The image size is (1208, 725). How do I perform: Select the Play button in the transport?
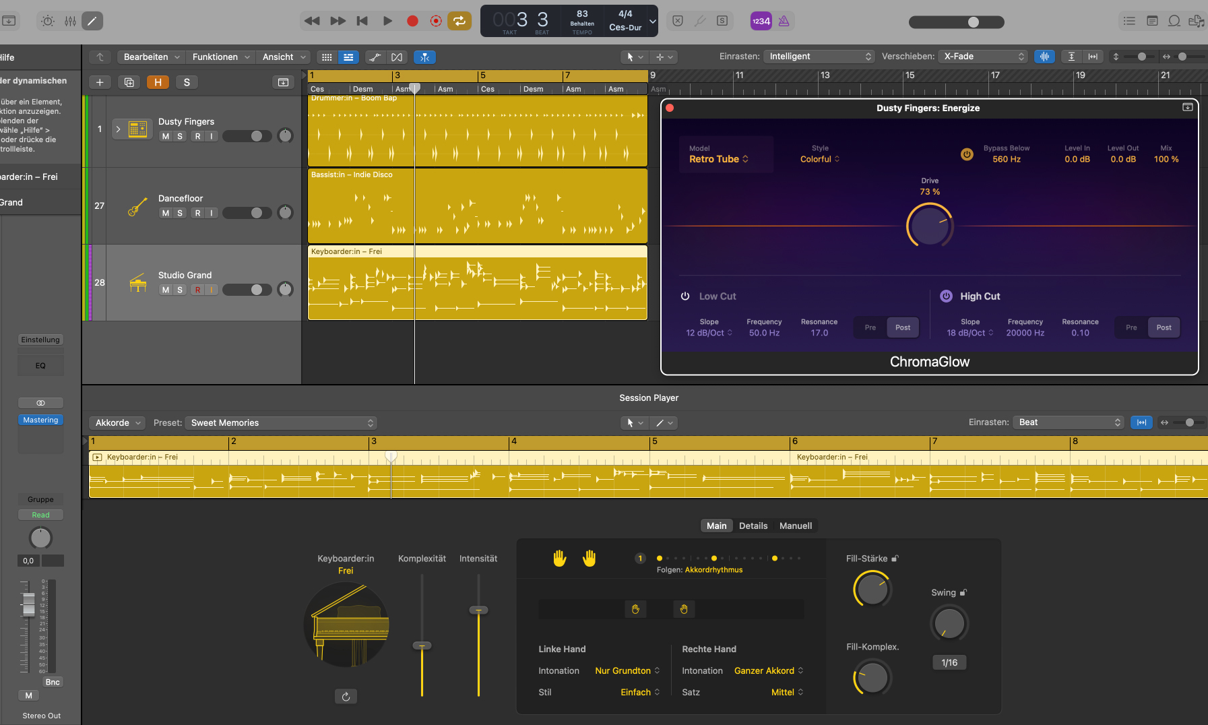tap(387, 21)
